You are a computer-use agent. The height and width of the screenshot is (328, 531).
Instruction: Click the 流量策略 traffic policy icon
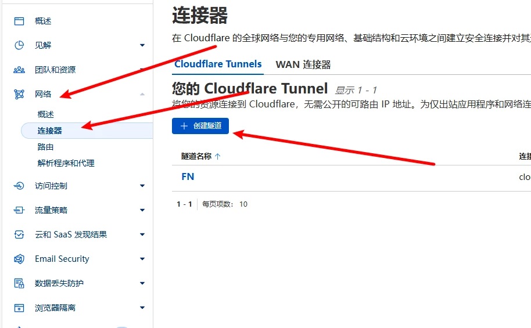19,210
